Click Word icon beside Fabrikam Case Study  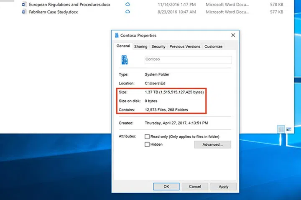(x=24, y=12)
